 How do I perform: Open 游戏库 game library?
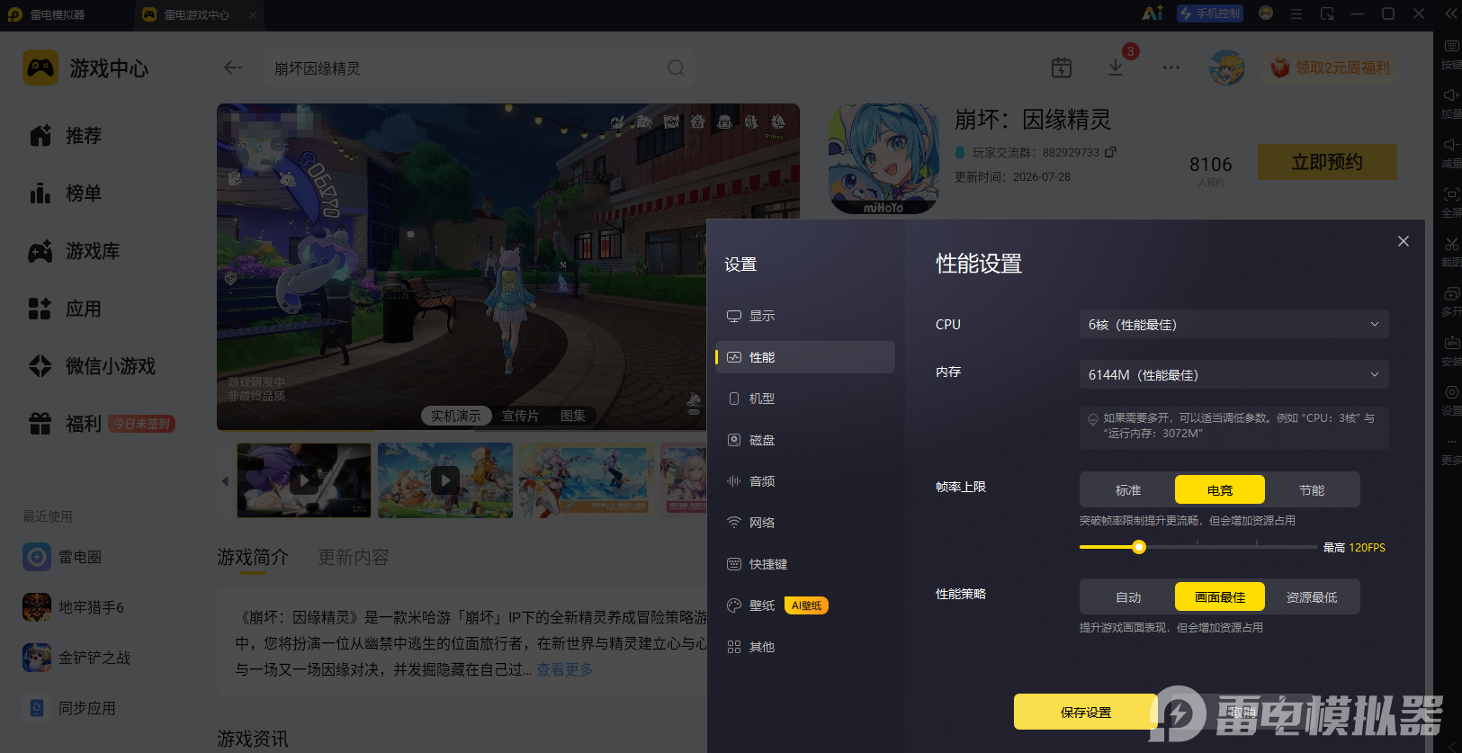tap(75, 251)
